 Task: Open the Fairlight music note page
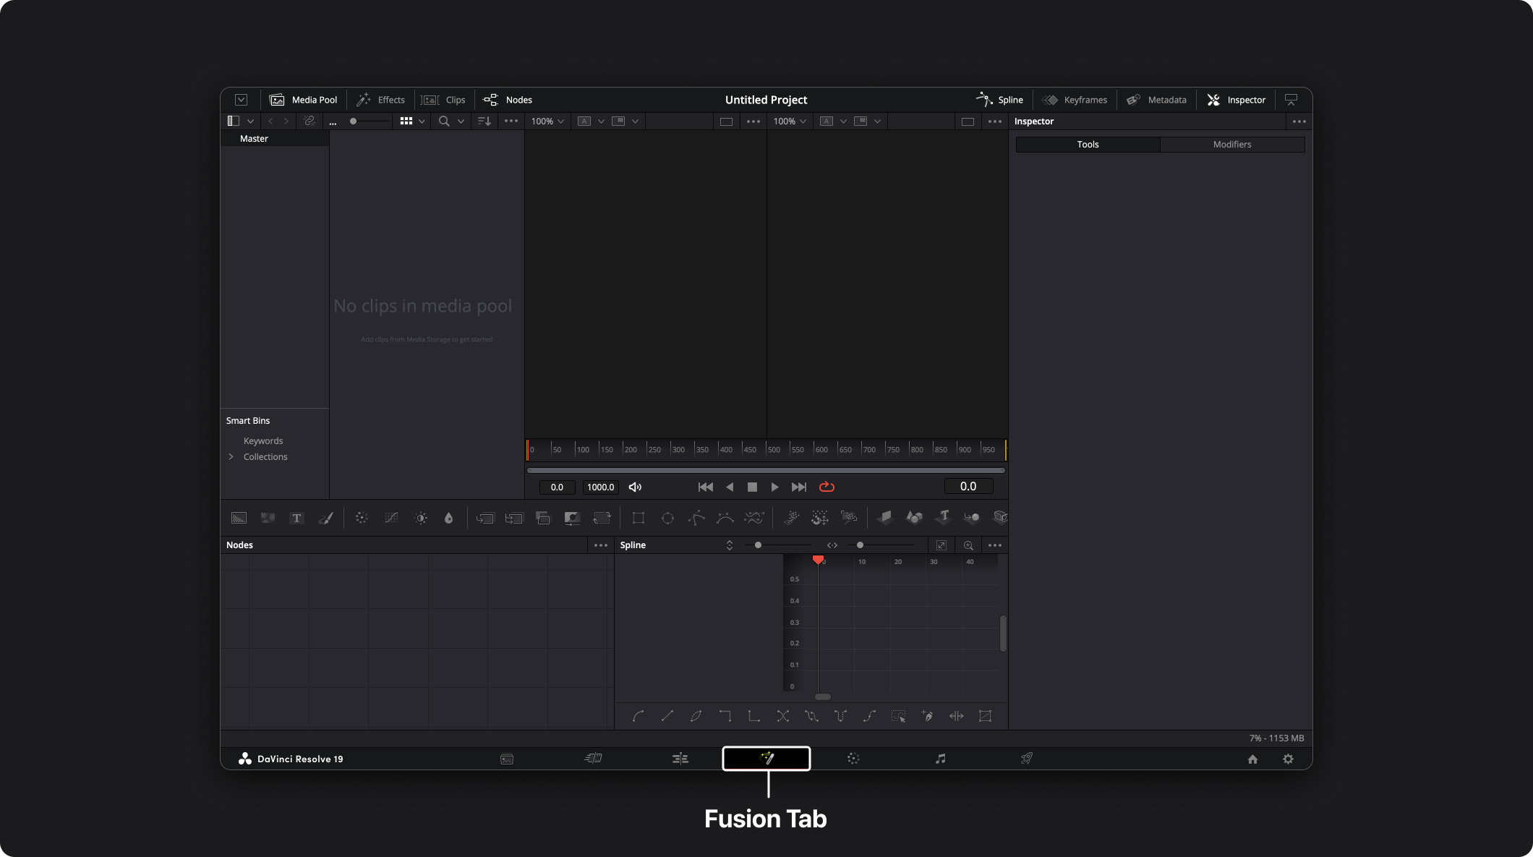(x=940, y=759)
